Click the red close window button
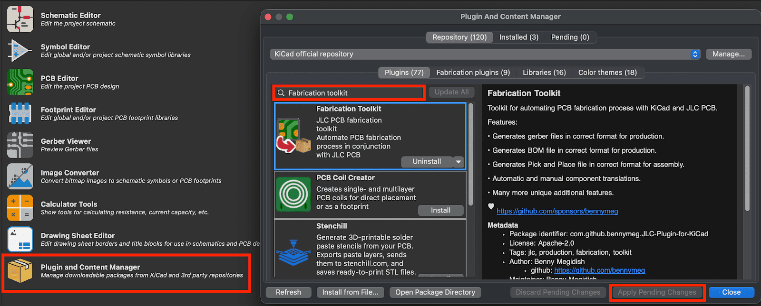 click(268, 17)
